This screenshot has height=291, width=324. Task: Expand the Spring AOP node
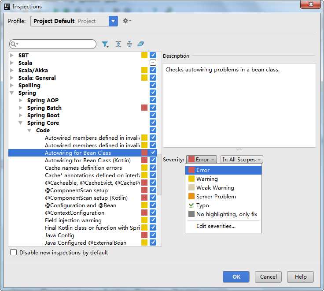[20, 101]
